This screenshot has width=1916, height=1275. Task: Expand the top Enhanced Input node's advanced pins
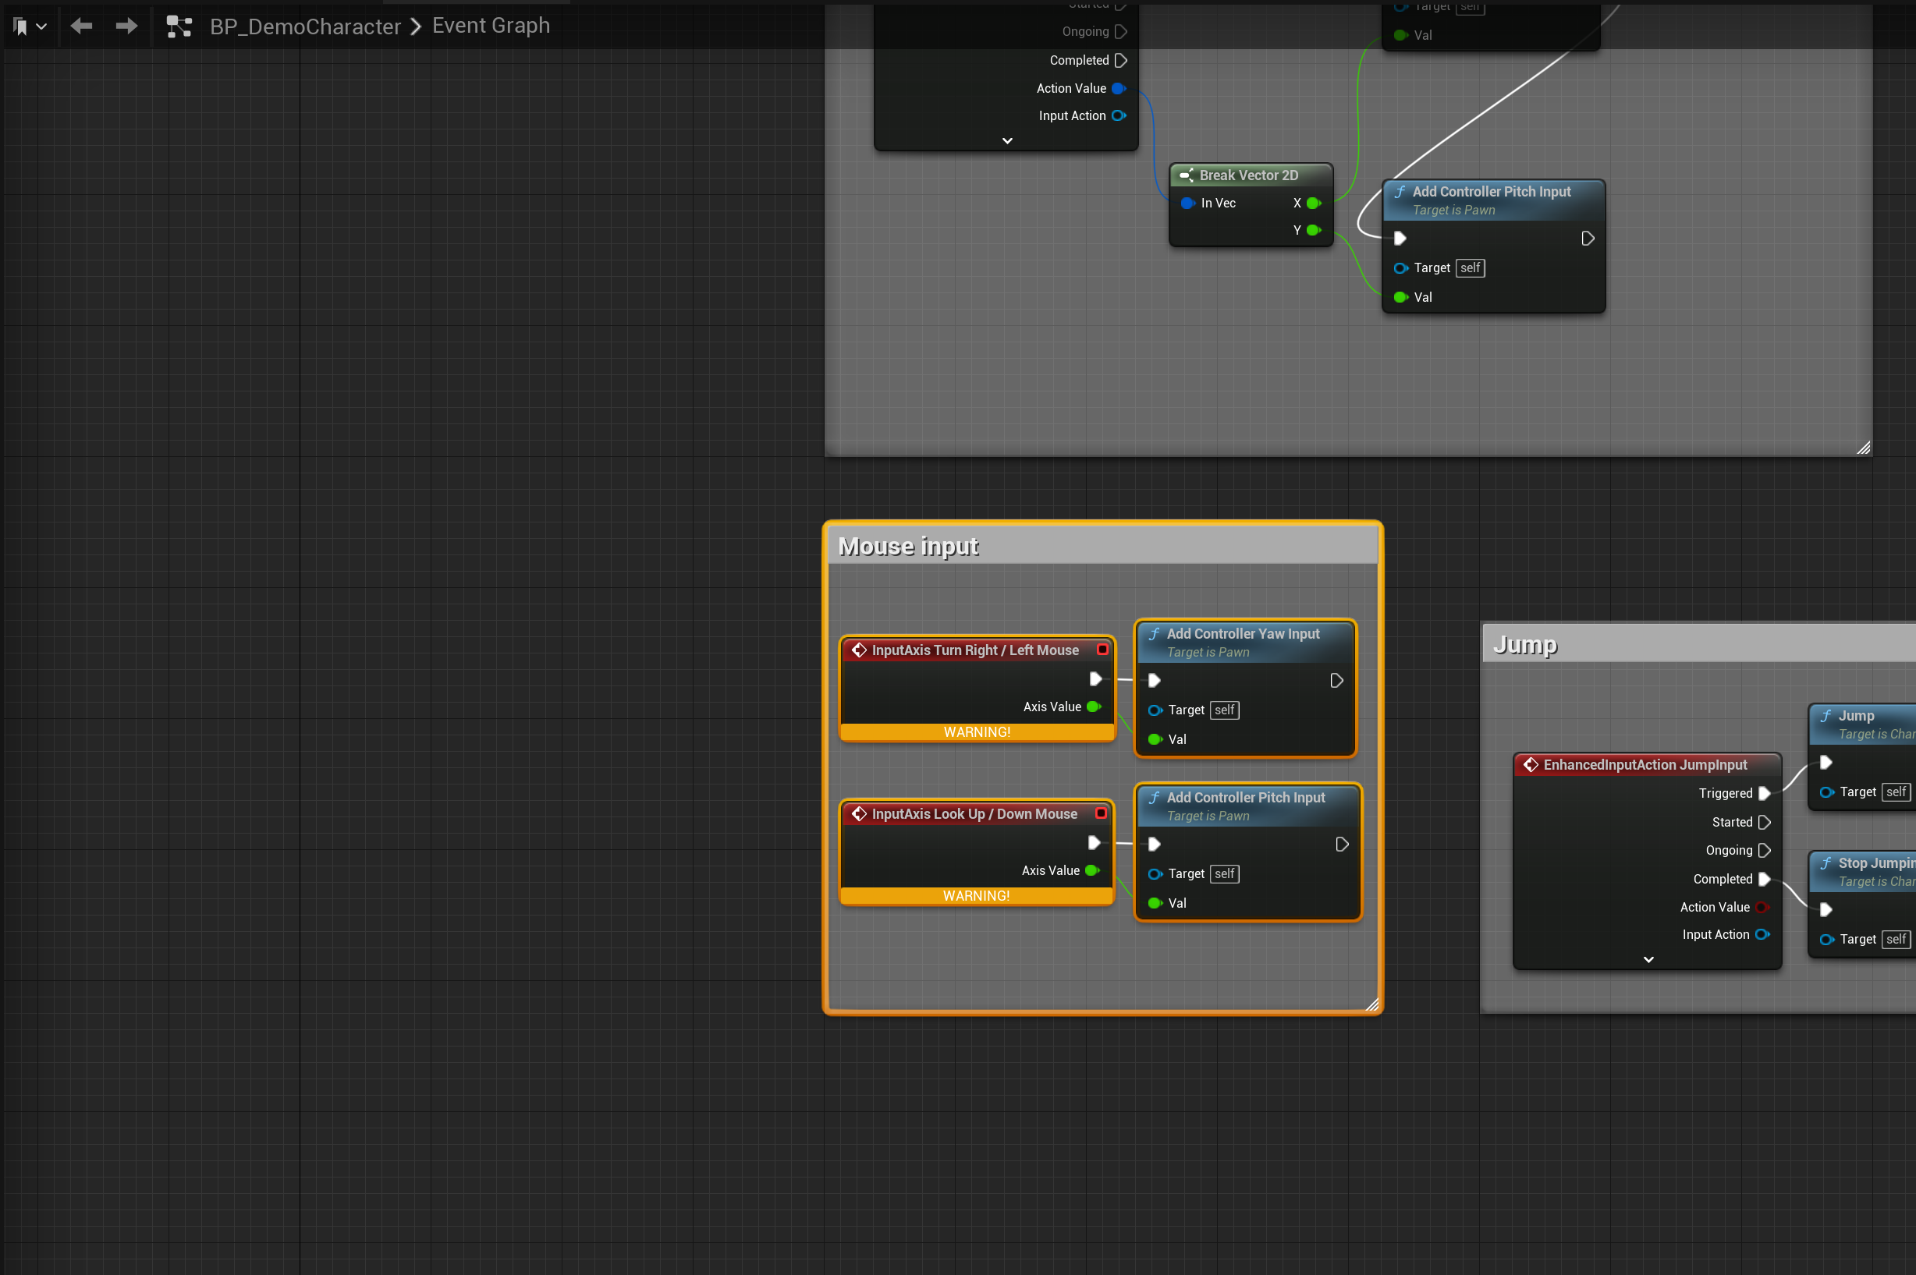(1007, 140)
